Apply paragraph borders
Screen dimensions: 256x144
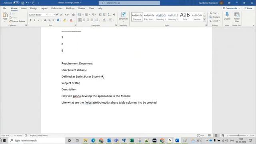(x=110, y=20)
